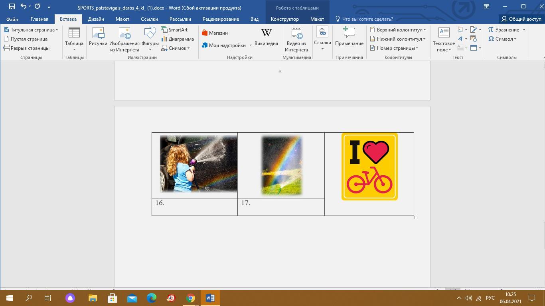545x306 pixels.
Task: Open the volume control in the system tray
Action: pyautogui.click(x=469, y=298)
